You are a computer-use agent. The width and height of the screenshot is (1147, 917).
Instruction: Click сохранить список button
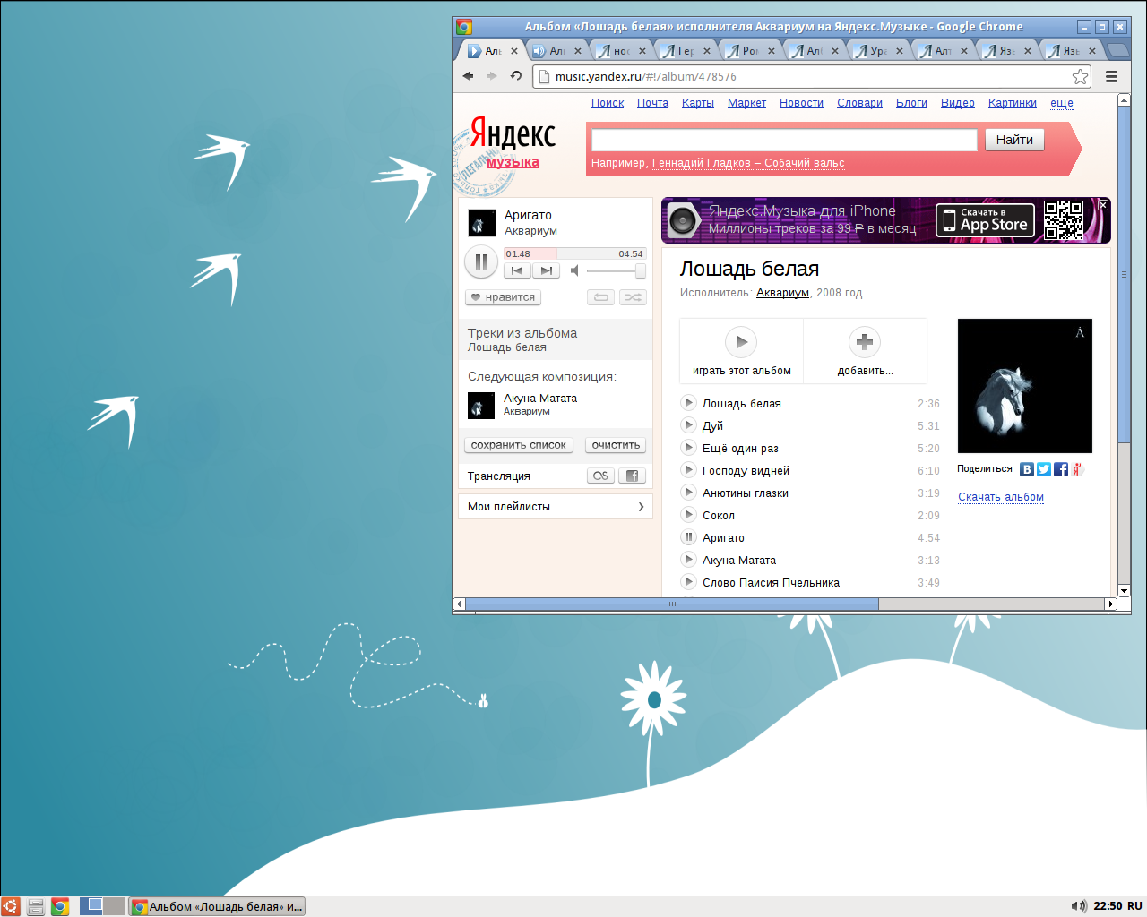[519, 445]
